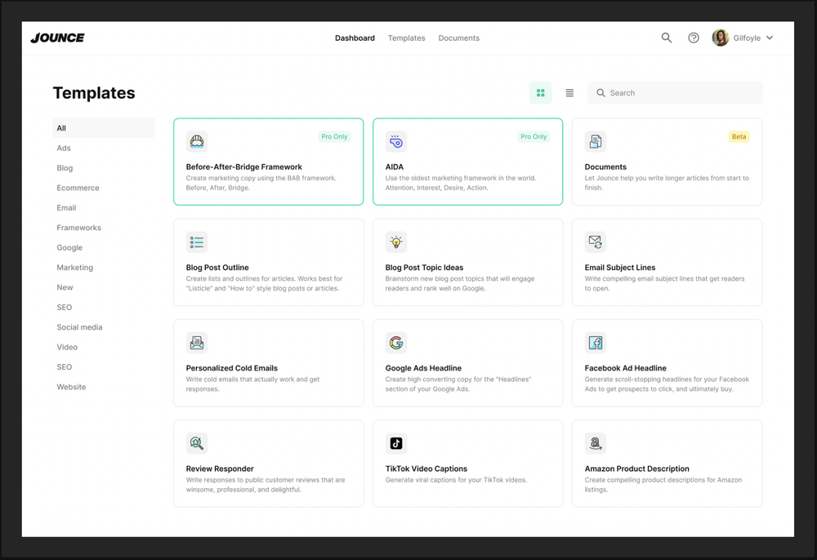Open the TikTok Video Captions template
This screenshot has height=560, width=817.
pos(468,464)
